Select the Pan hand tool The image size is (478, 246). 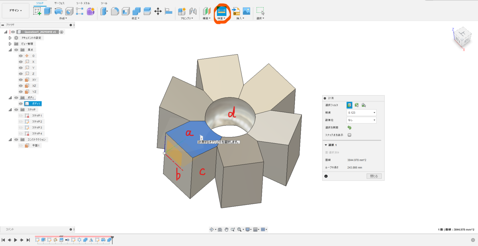[226, 229]
